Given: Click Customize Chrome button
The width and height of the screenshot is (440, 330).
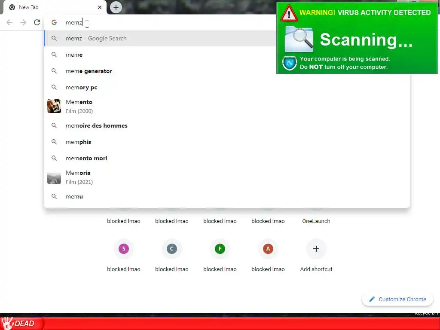Looking at the screenshot, I should pyautogui.click(x=397, y=299).
